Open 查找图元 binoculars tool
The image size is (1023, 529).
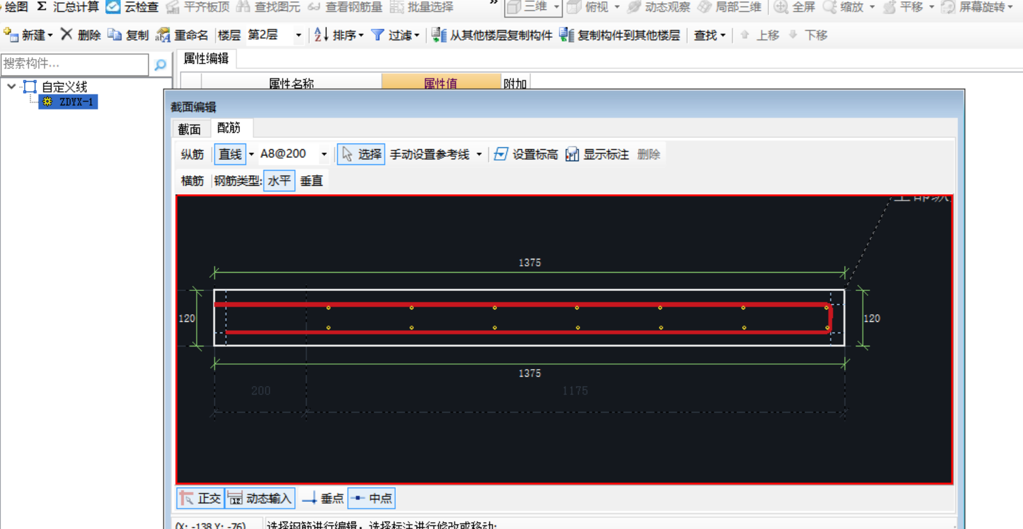(x=268, y=7)
